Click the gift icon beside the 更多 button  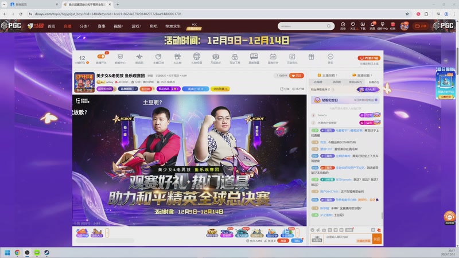click(311, 57)
